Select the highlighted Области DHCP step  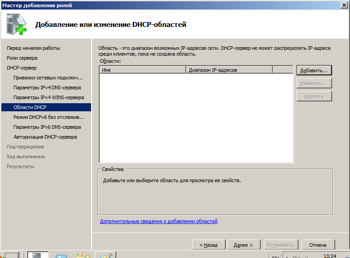[46, 107]
